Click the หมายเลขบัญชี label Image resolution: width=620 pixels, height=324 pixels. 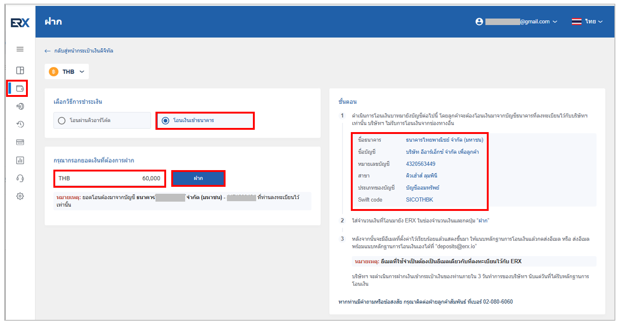tap(374, 164)
